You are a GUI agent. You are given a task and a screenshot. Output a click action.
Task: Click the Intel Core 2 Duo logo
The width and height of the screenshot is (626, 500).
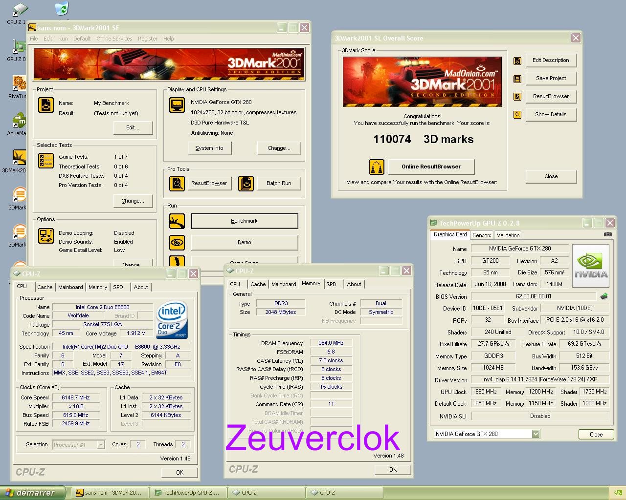172,320
